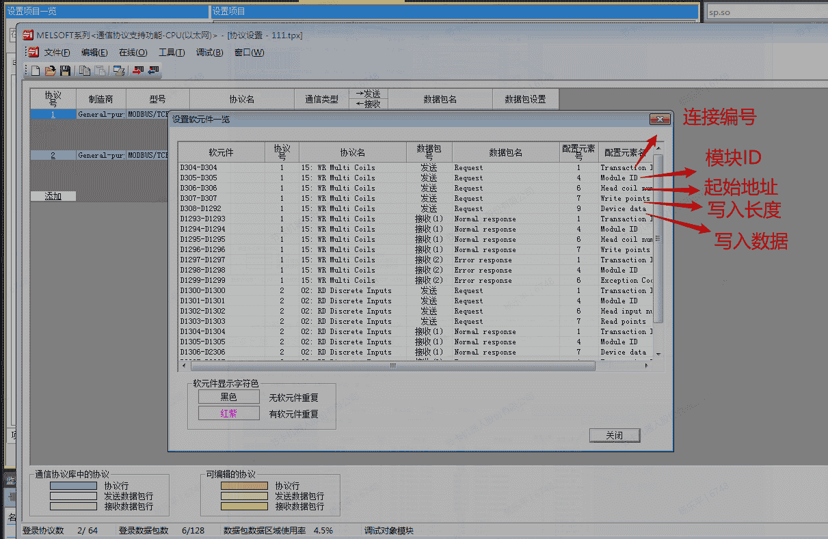
Task: Click the Open folder toolbar icon
Action: (50, 70)
